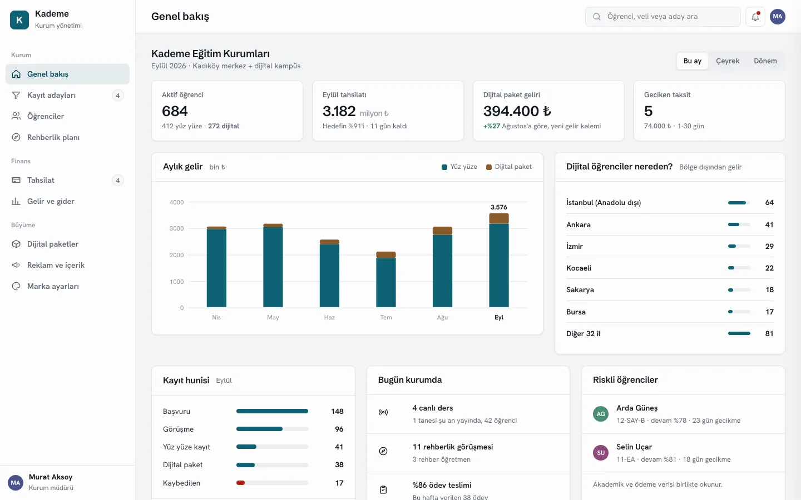This screenshot has height=500, width=801.
Task: Navigate to Gelir ve gider
Action: click(x=67, y=201)
